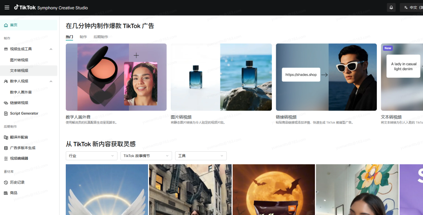Click the notification bell icon
Screen dimensions: 423x215
(390, 7)
